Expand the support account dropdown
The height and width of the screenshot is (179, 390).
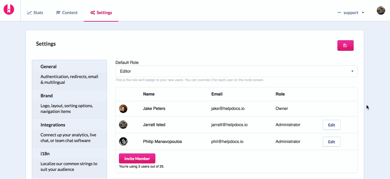(351, 13)
